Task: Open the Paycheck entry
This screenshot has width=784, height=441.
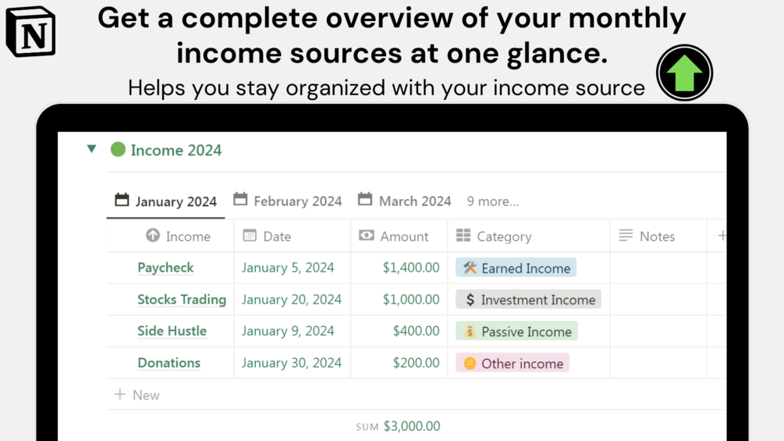Action: 165,268
